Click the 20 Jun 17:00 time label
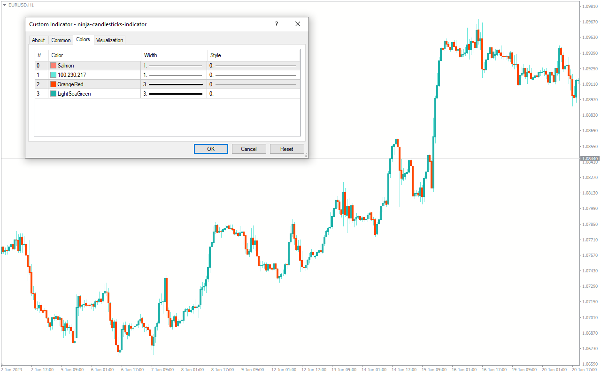The image size is (601, 375). (x=585, y=370)
